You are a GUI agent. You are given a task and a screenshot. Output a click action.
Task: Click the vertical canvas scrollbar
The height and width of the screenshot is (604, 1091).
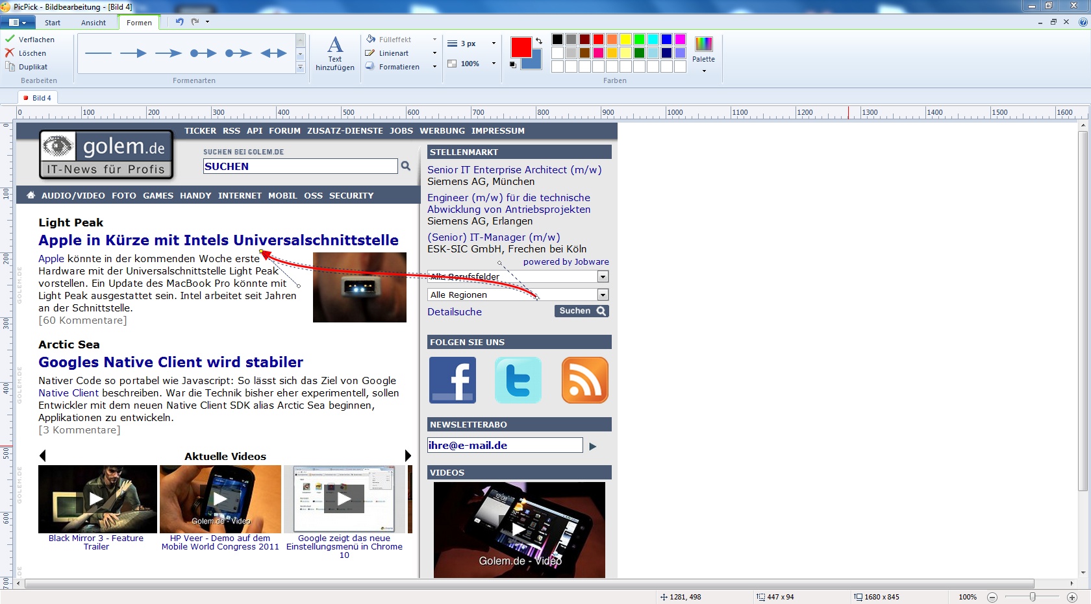click(1083, 311)
